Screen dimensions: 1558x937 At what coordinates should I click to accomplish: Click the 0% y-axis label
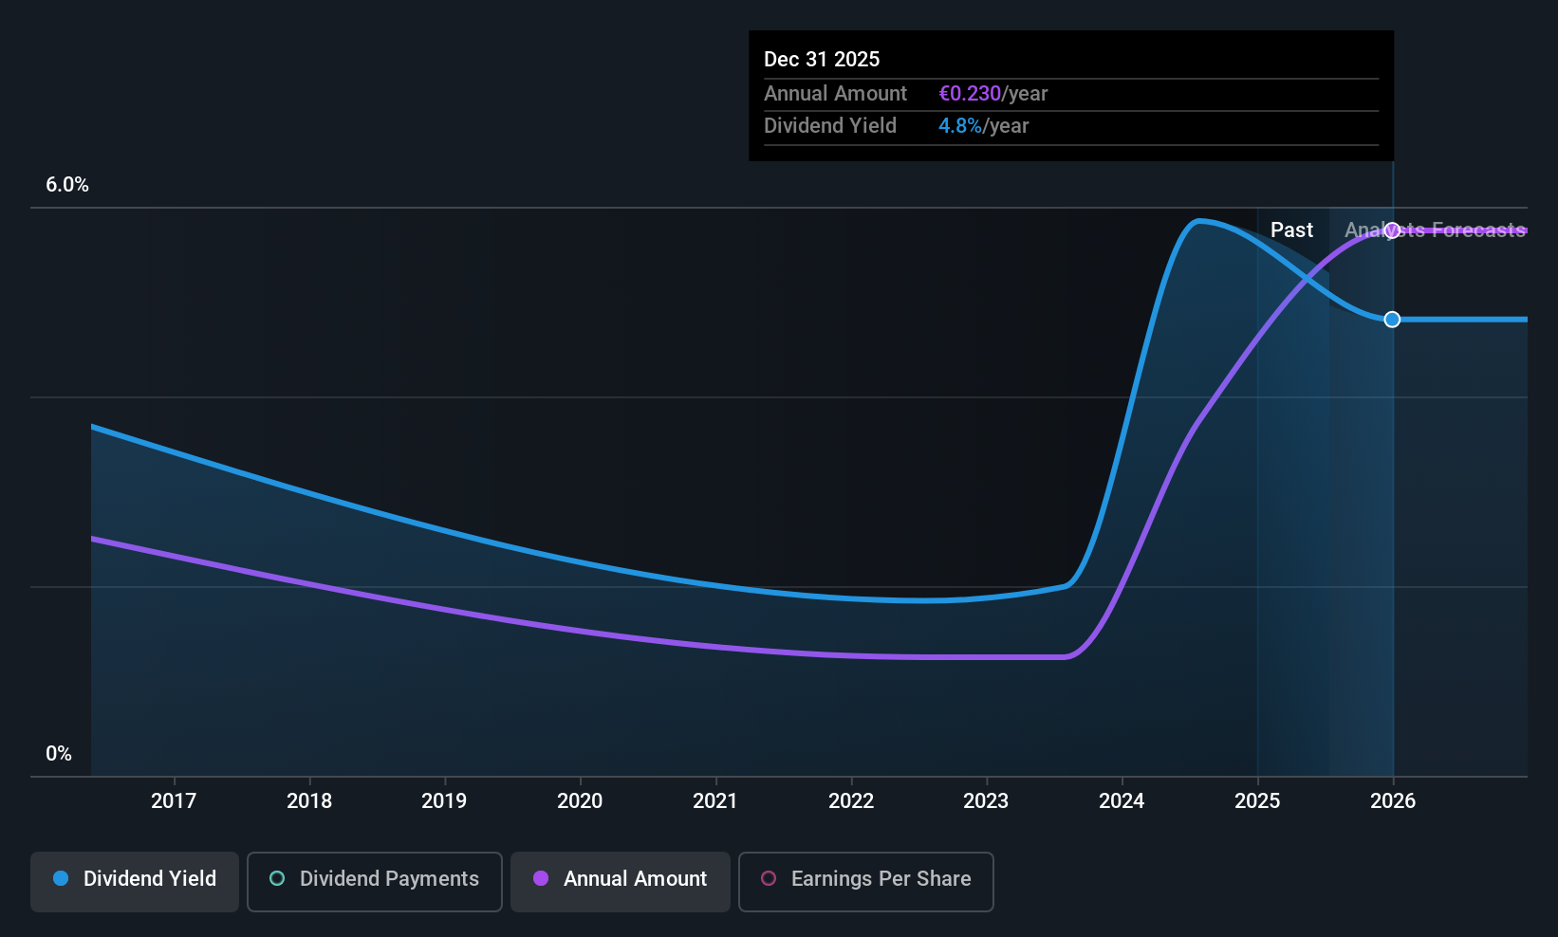pos(59,754)
